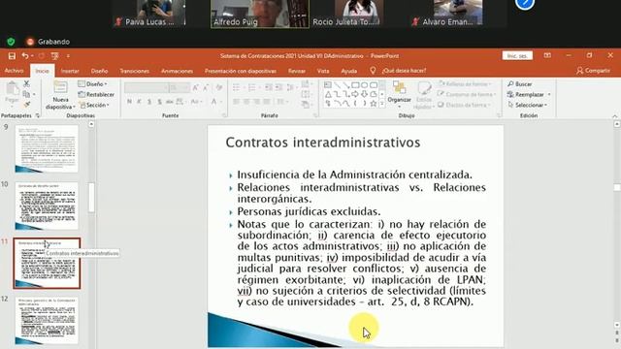Switch to the Animaciones tab

(x=177, y=71)
